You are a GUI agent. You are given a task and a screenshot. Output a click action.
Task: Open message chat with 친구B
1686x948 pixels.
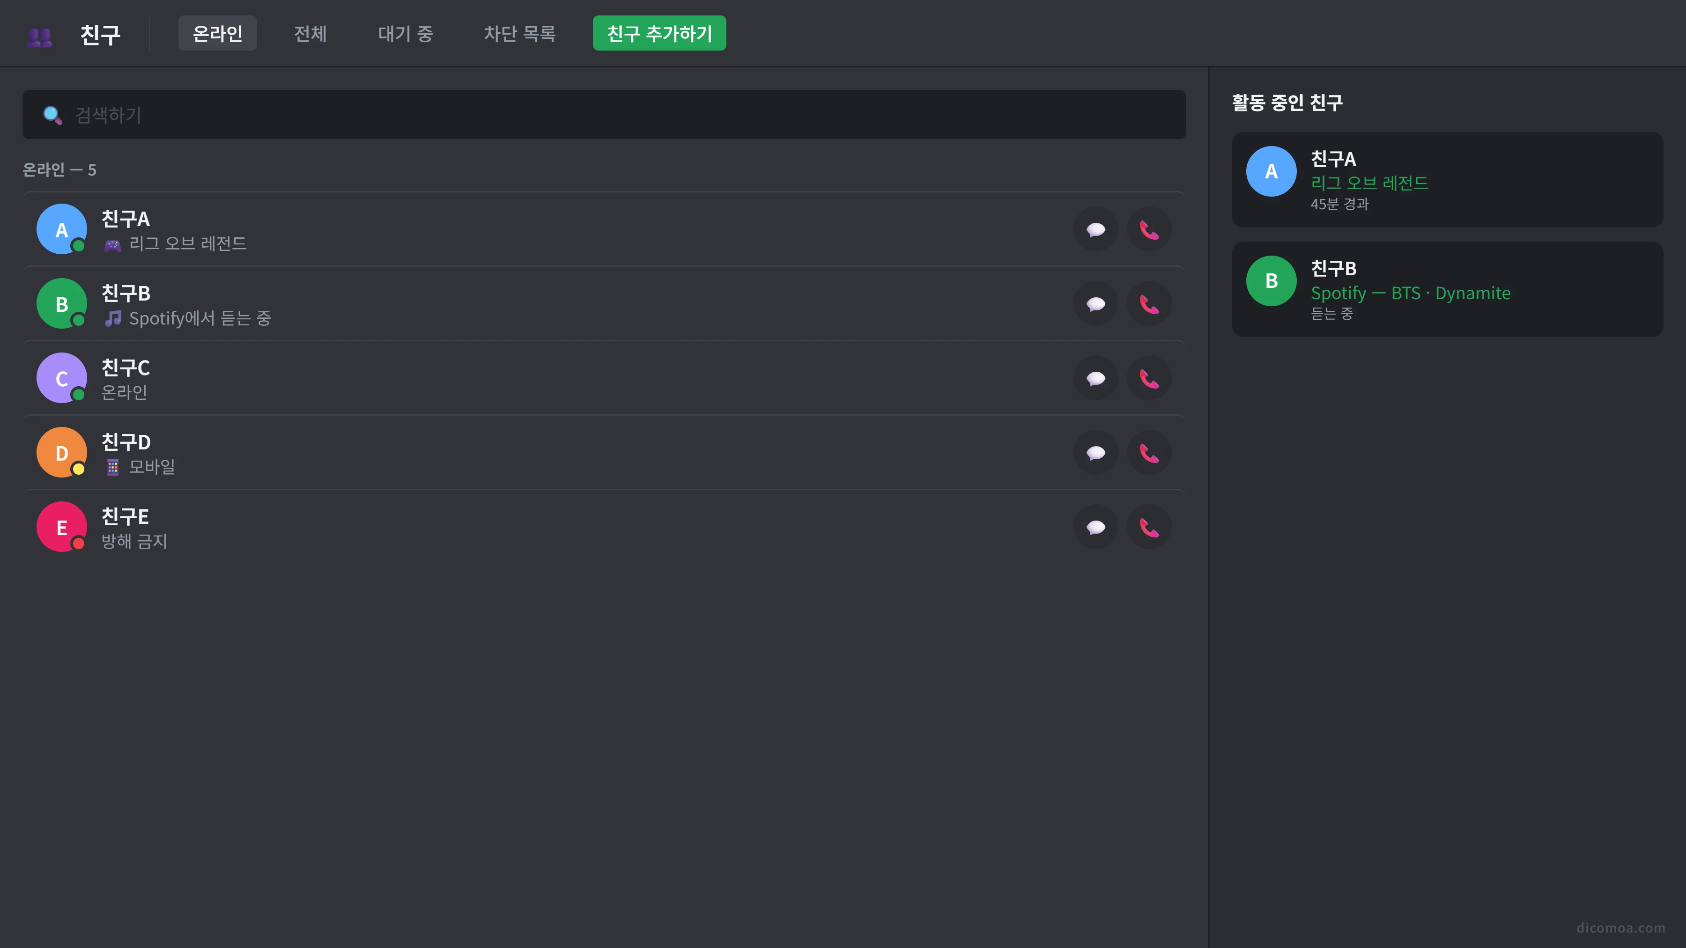1095,304
